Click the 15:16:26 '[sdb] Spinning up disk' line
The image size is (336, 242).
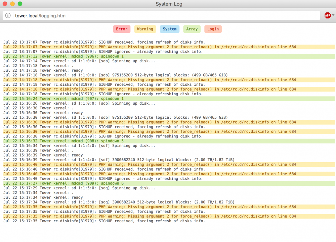tap(79, 103)
